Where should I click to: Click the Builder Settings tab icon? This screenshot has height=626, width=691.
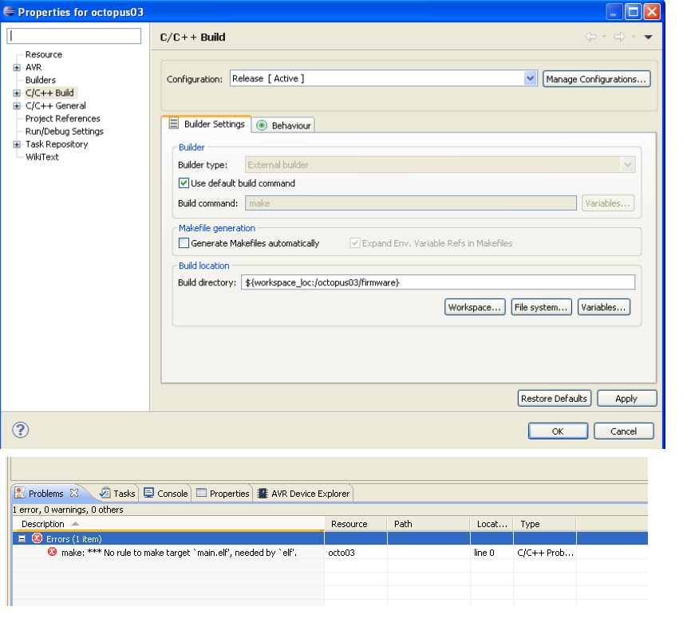(x=174, y=124)
